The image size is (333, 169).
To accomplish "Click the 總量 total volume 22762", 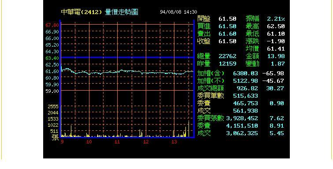I will [x=227, y=56].
